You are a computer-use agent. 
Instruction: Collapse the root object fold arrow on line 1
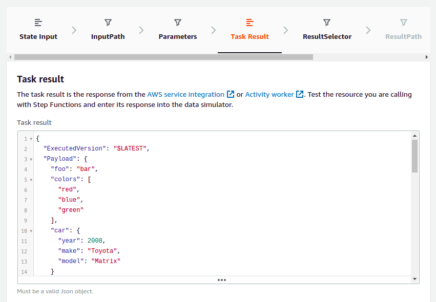31,139
